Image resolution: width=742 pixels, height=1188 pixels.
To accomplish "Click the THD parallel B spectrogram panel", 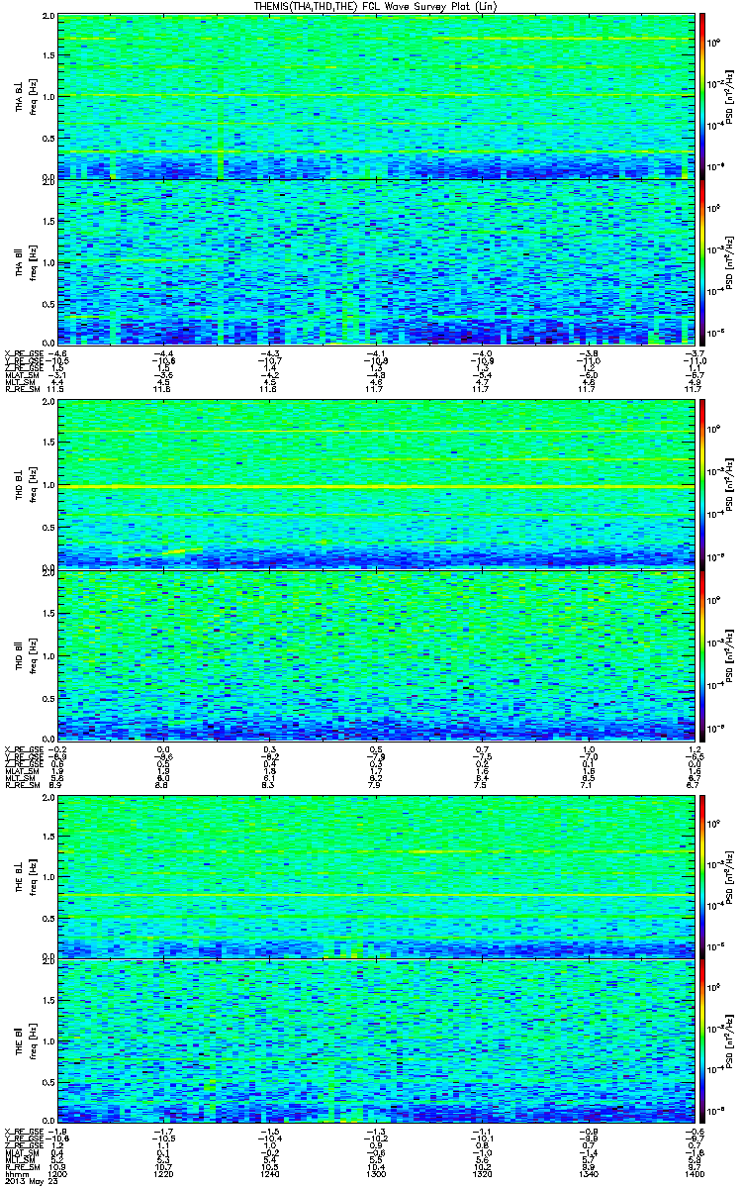I will [x=375, y=653].
